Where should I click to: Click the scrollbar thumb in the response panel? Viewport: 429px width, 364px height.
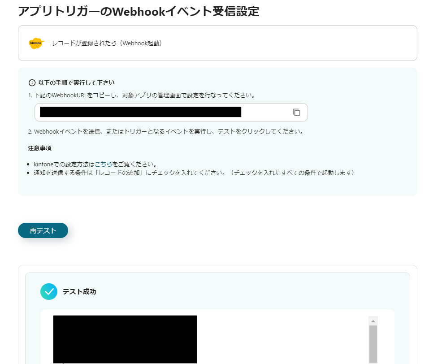372,345
